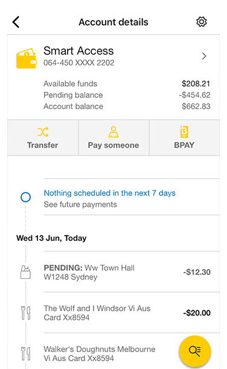Tap the yellow wallet account icon
This screenshot has width=227, height=369.
(27, 58)
